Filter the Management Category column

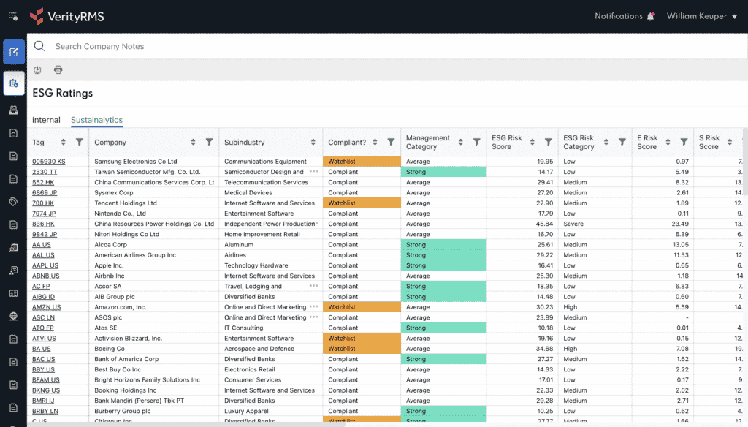pyautogui.click(x=476, y=142)
